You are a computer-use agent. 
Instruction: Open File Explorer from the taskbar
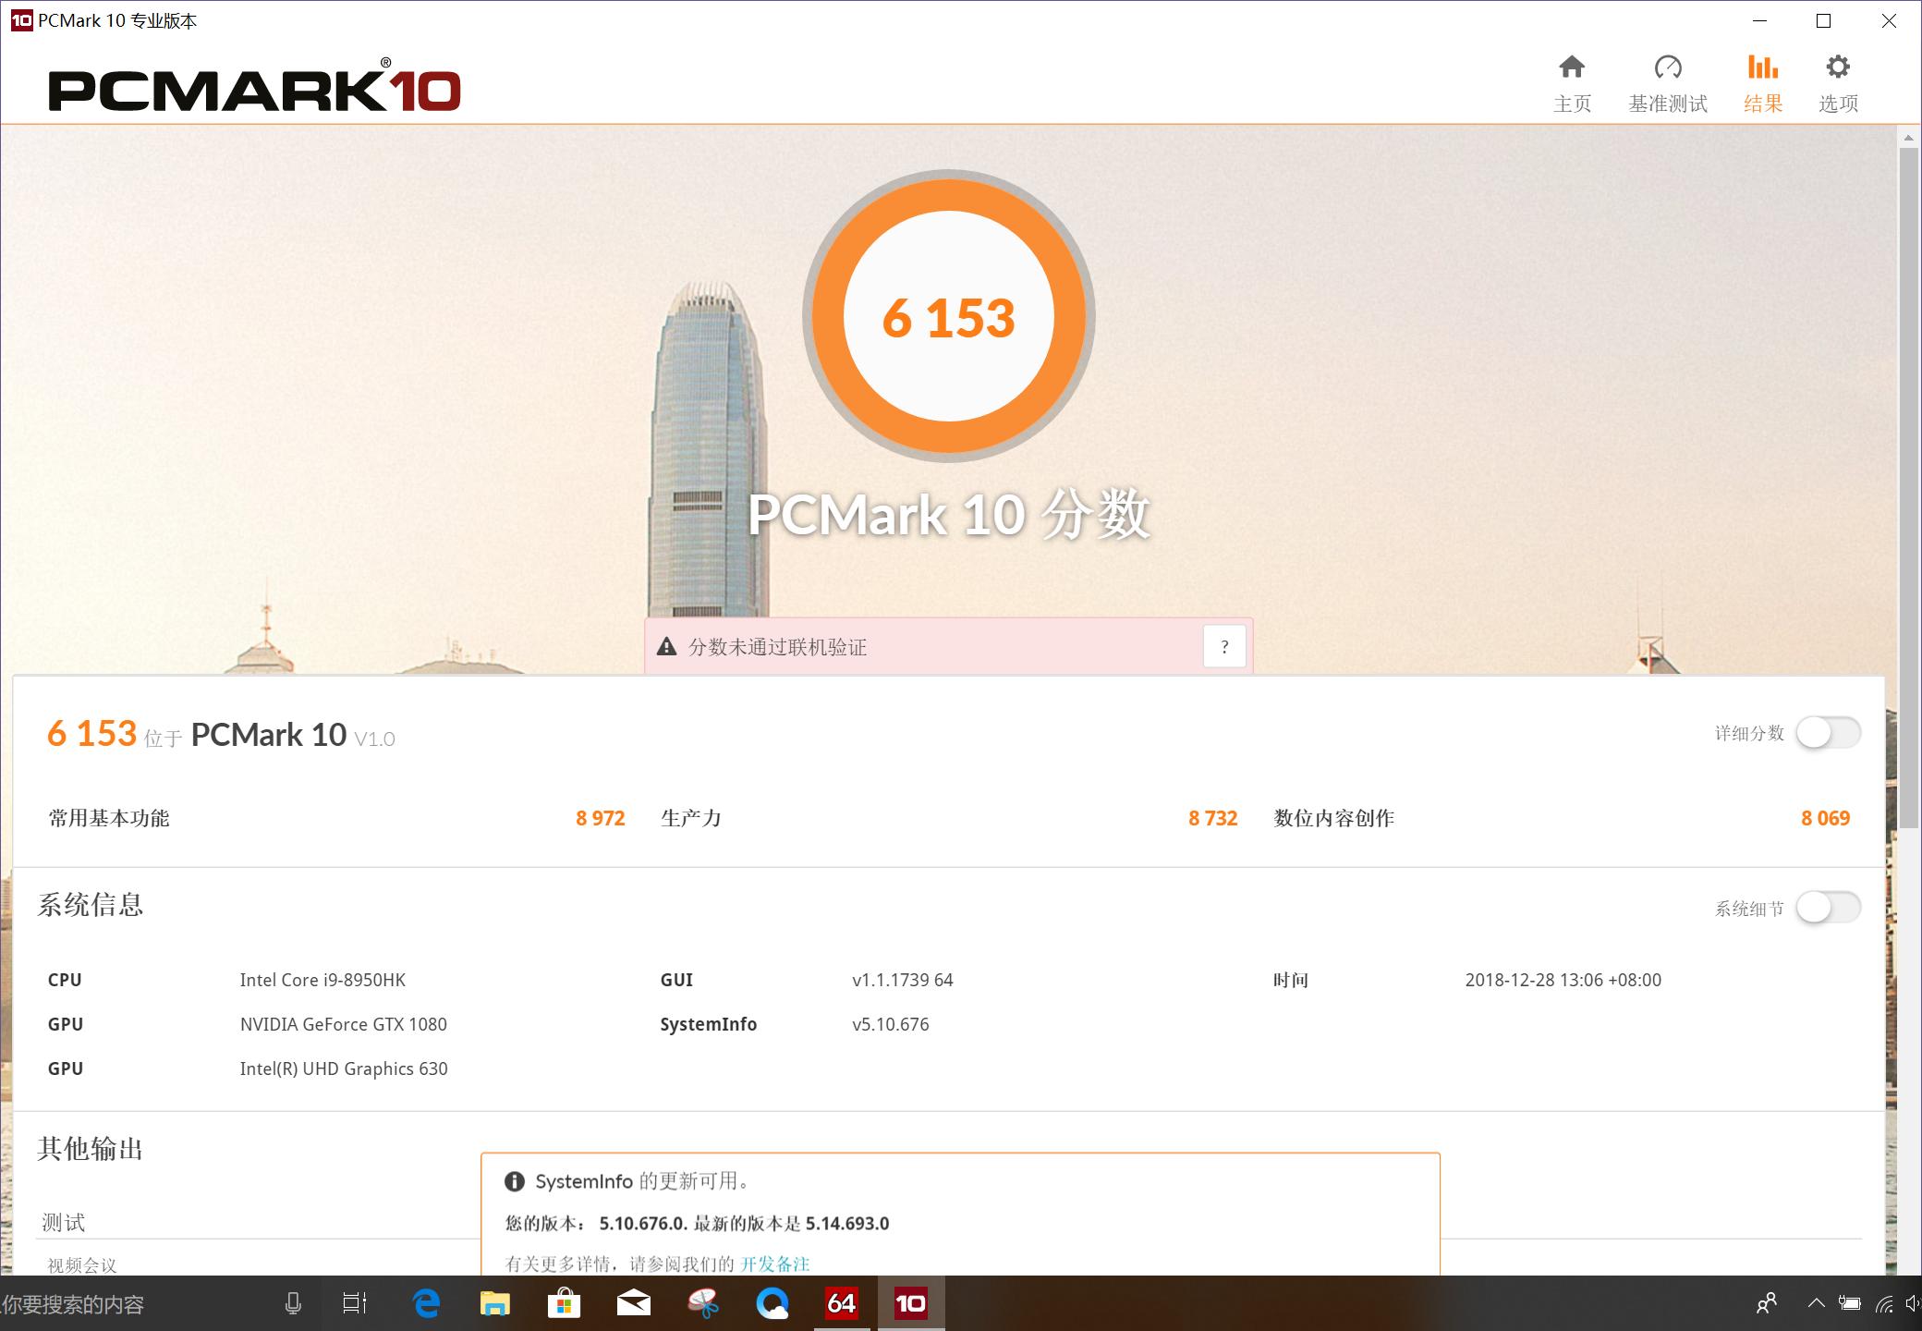[494, 1303]
